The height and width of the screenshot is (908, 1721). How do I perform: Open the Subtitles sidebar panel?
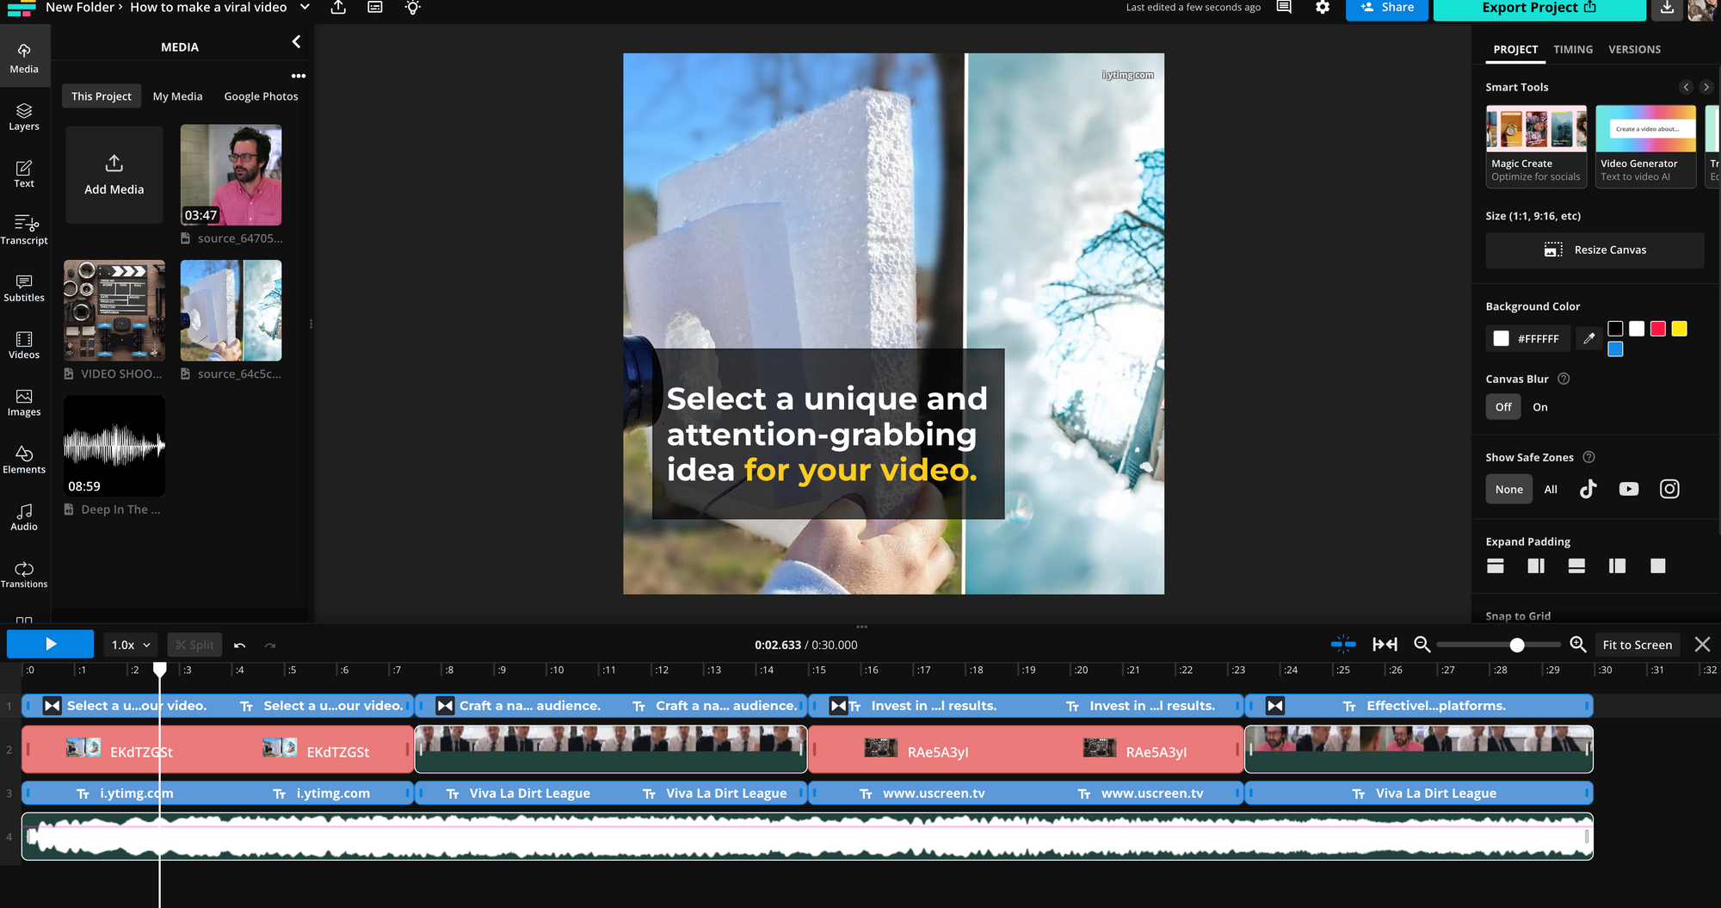coord(24,287)
